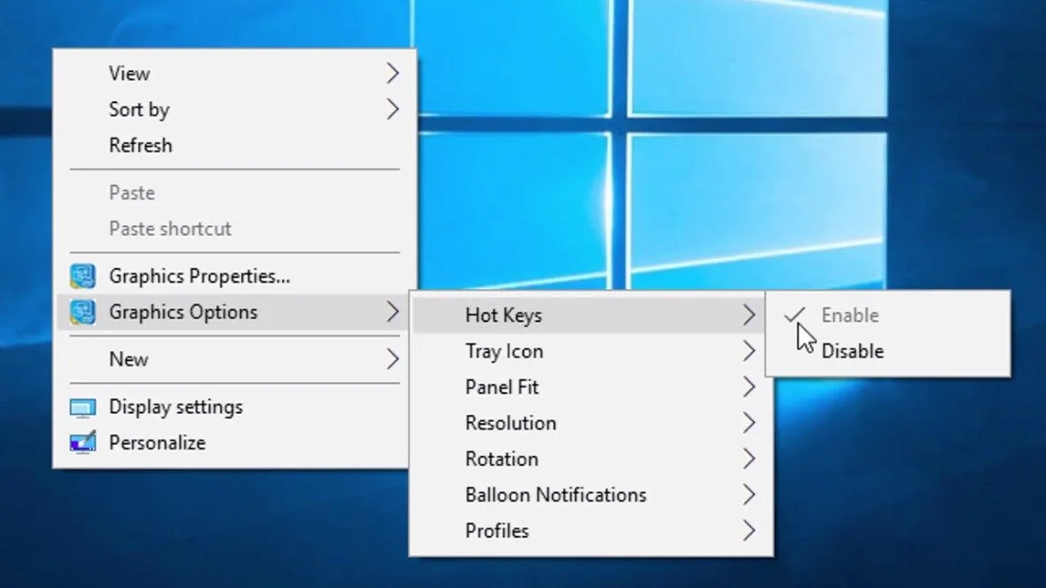
Task: Expand the Panel Fit submenu arrow
Action: (x=748, y=387)
